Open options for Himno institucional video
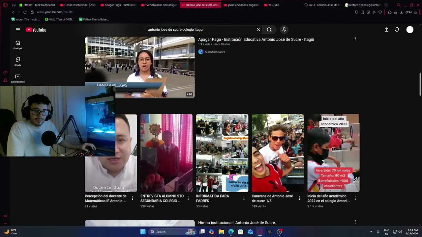The width and height of the screenshot is (422, 237). (x=355, y=222)
